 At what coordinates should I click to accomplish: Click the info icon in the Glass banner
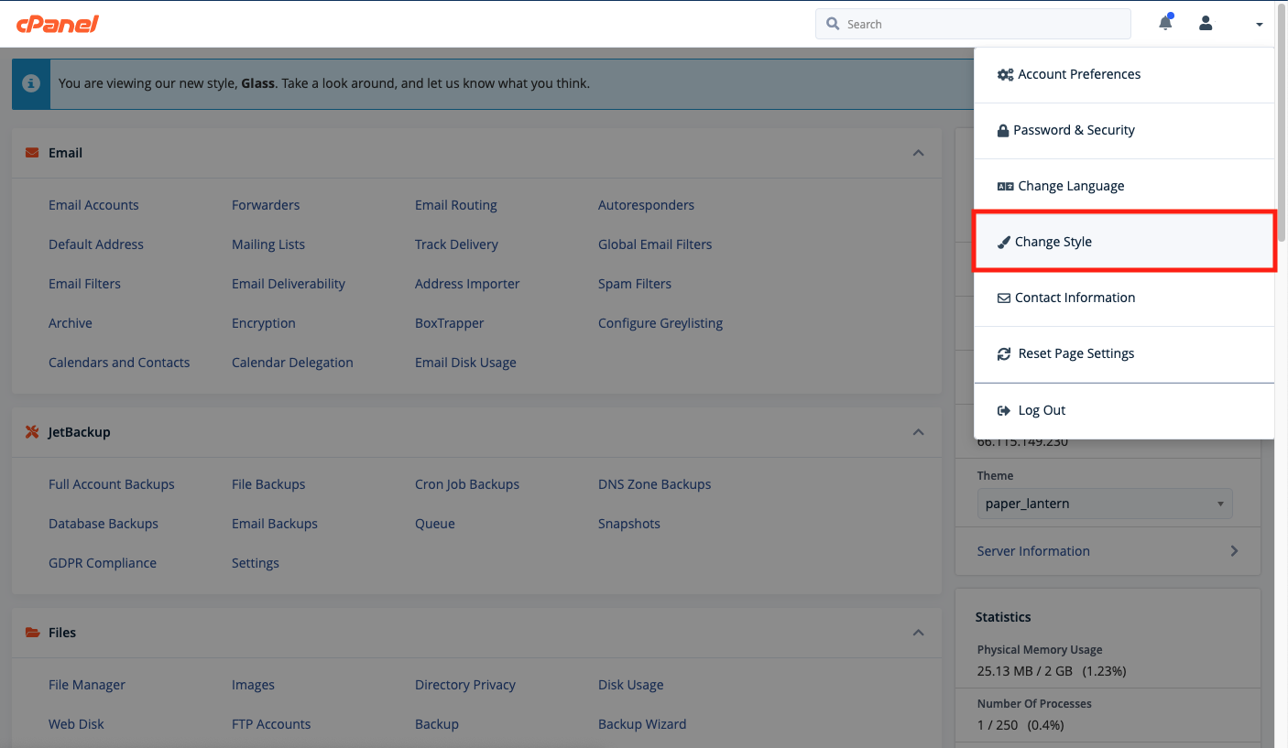(31, 83)
